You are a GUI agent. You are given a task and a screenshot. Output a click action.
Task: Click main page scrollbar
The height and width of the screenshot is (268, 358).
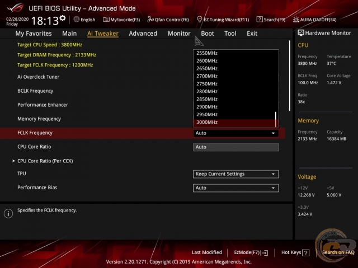click(x=290, y=76)
